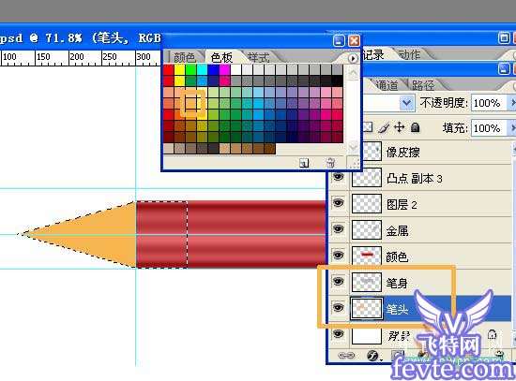
Task: Click the lock position move icon
Action: [399, 127]
